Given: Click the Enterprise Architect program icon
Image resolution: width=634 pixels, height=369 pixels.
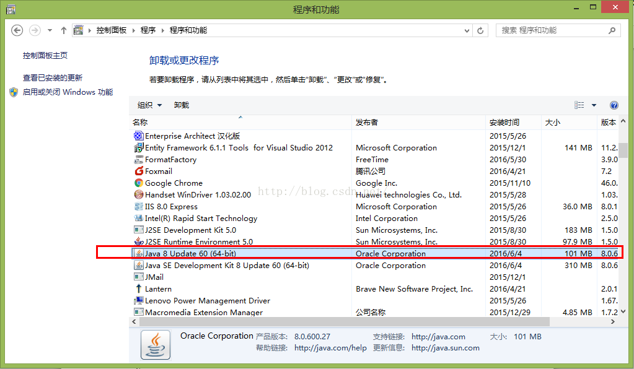Looking at the screenshot, I should click(138, 136).
